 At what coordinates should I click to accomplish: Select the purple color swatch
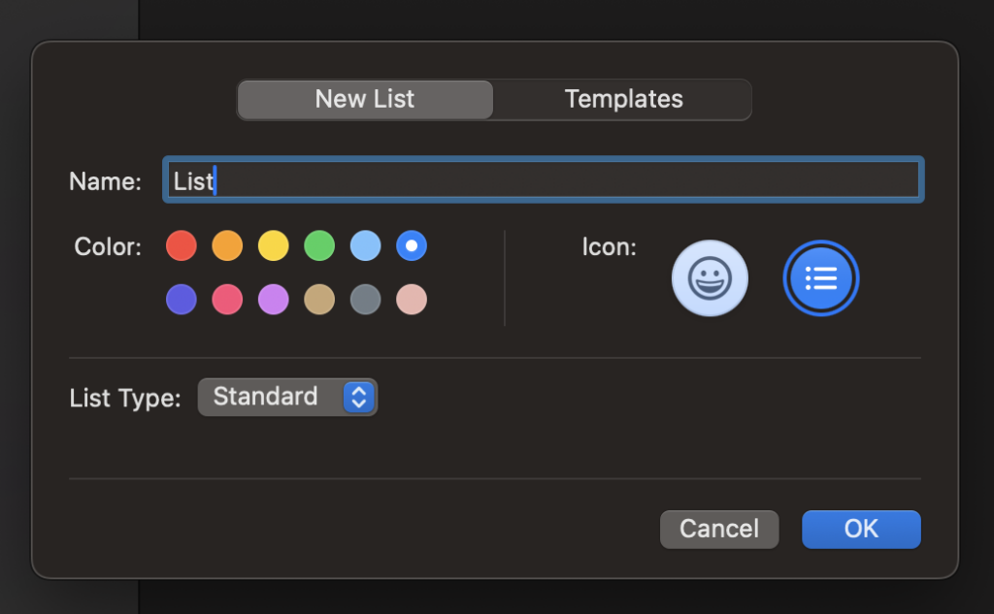[x=273, y=299]
